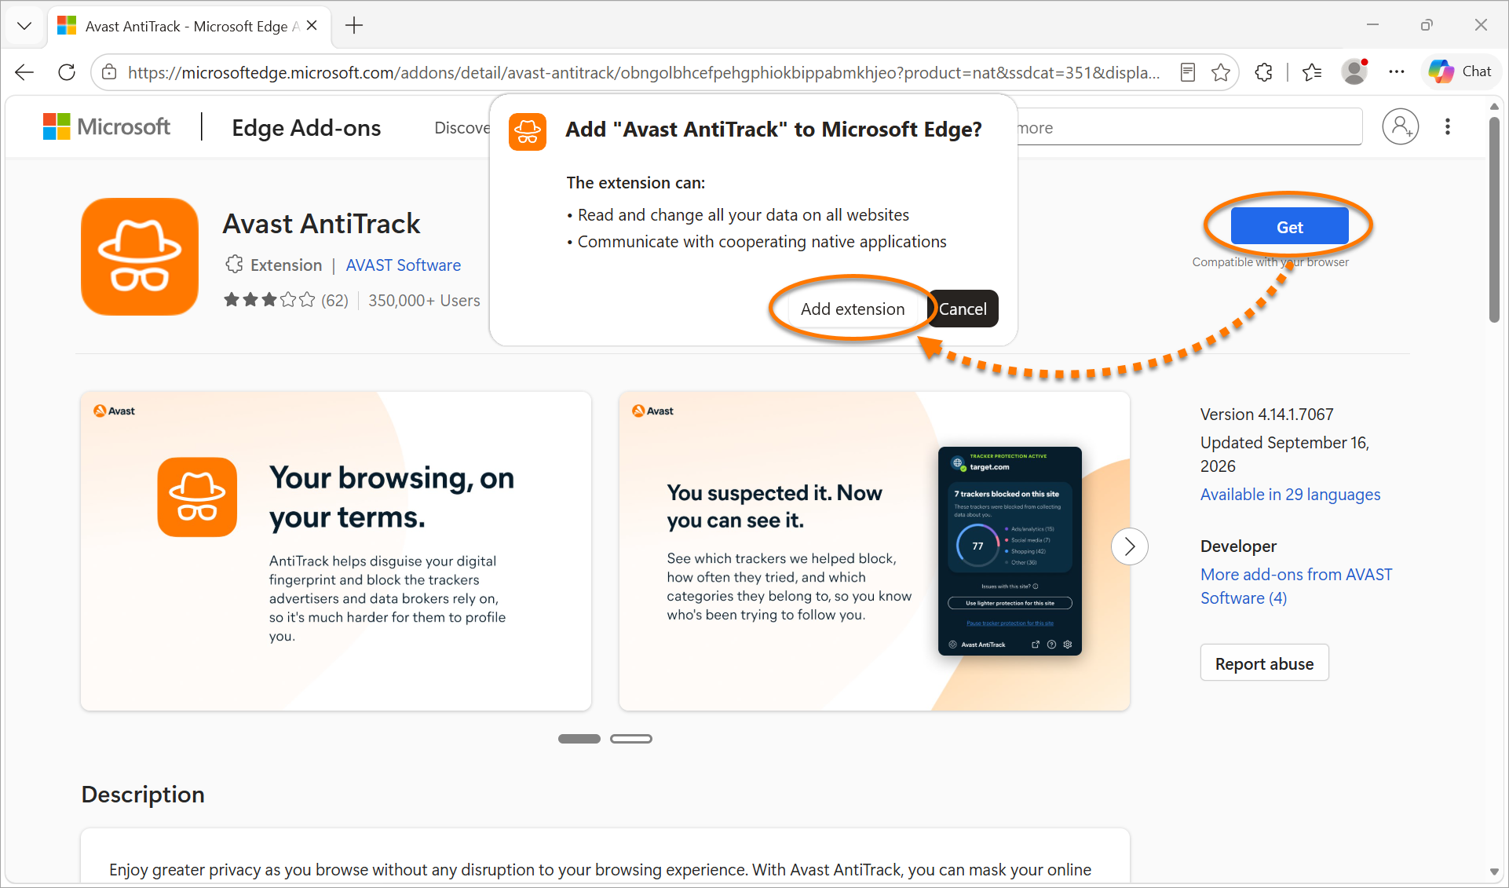The height and width of the screenshot is (888, 1509).
Task: Open Settings and more ellipsis menu
Action: coord(1396,72)
